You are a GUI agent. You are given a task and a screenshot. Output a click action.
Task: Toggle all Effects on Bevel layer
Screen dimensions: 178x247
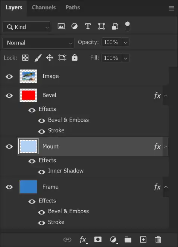click(x=32, y=110)
